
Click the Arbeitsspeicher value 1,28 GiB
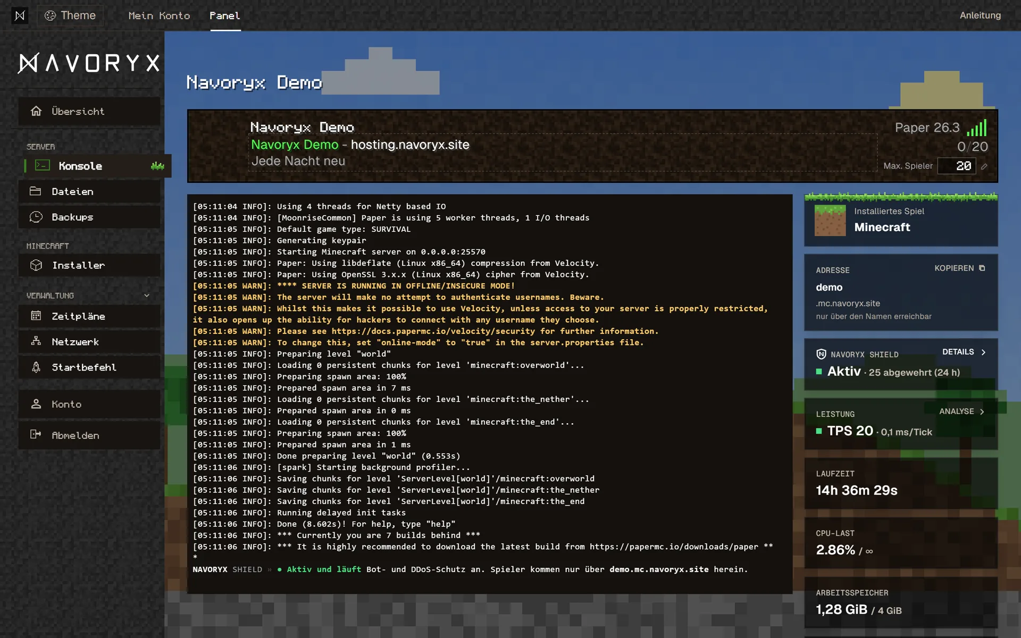[x=842, y=609]
